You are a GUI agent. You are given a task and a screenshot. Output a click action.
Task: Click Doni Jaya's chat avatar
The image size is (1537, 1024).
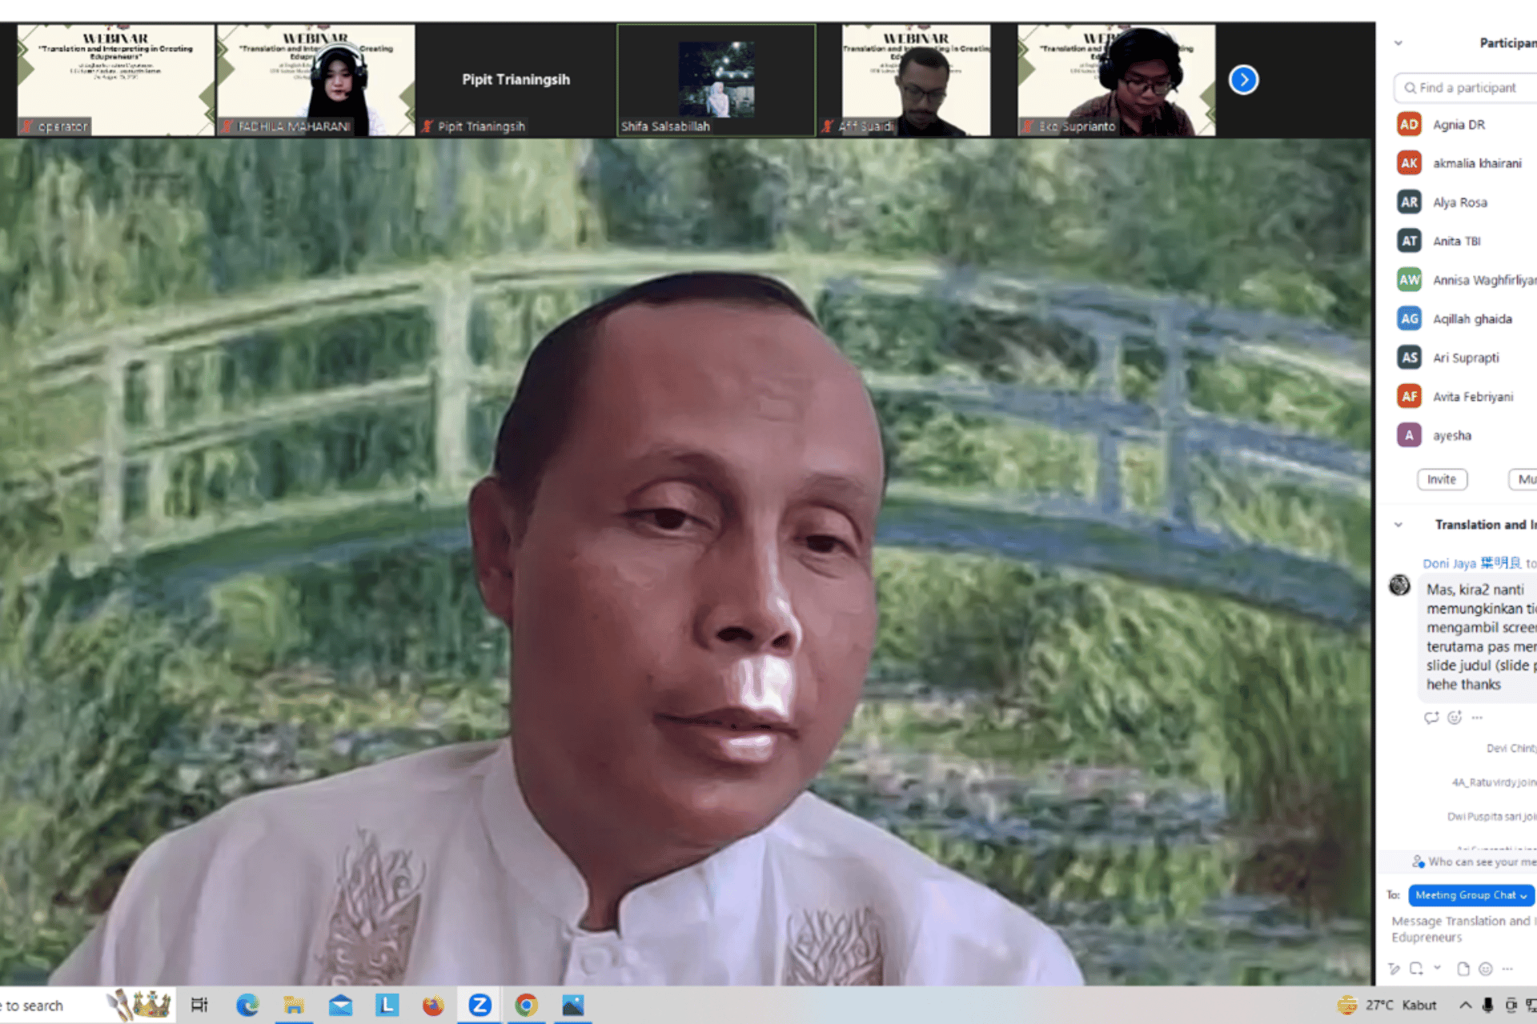click(x=1399, y=586)
